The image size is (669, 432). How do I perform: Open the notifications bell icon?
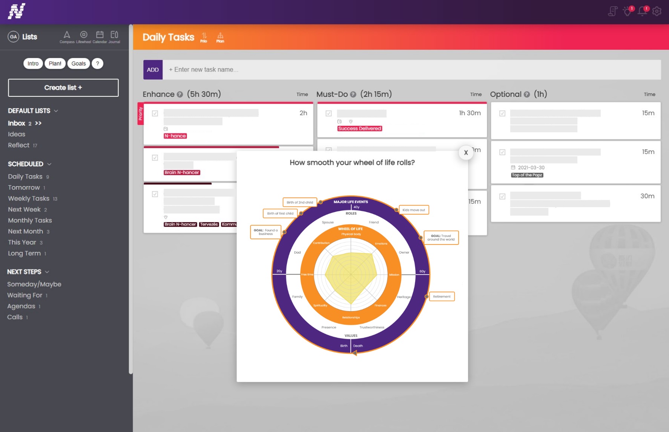[642, 11]
